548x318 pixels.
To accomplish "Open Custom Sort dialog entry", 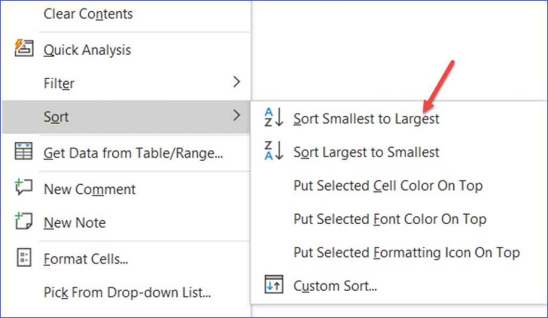I will 335,286.
